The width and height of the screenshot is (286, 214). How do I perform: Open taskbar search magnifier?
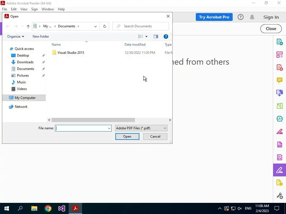20,208
